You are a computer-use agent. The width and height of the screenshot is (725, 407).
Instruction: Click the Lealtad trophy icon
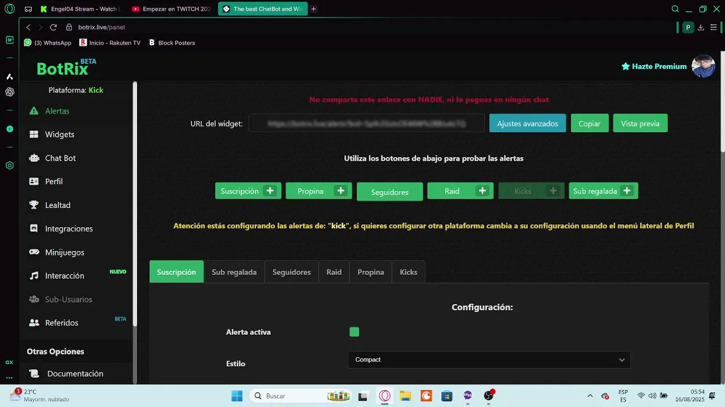(34, 205)
